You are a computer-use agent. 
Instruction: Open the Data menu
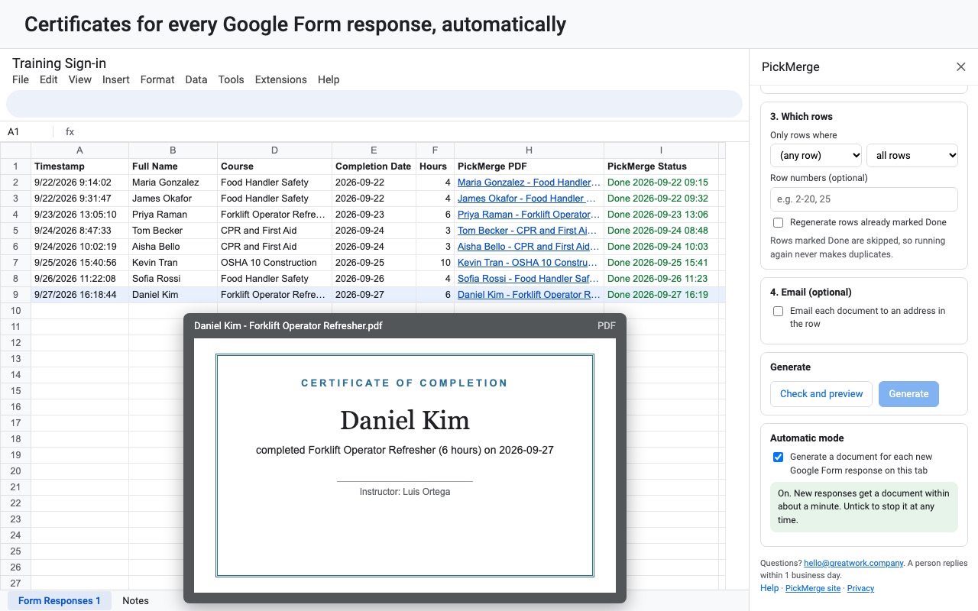pos(196,79)
